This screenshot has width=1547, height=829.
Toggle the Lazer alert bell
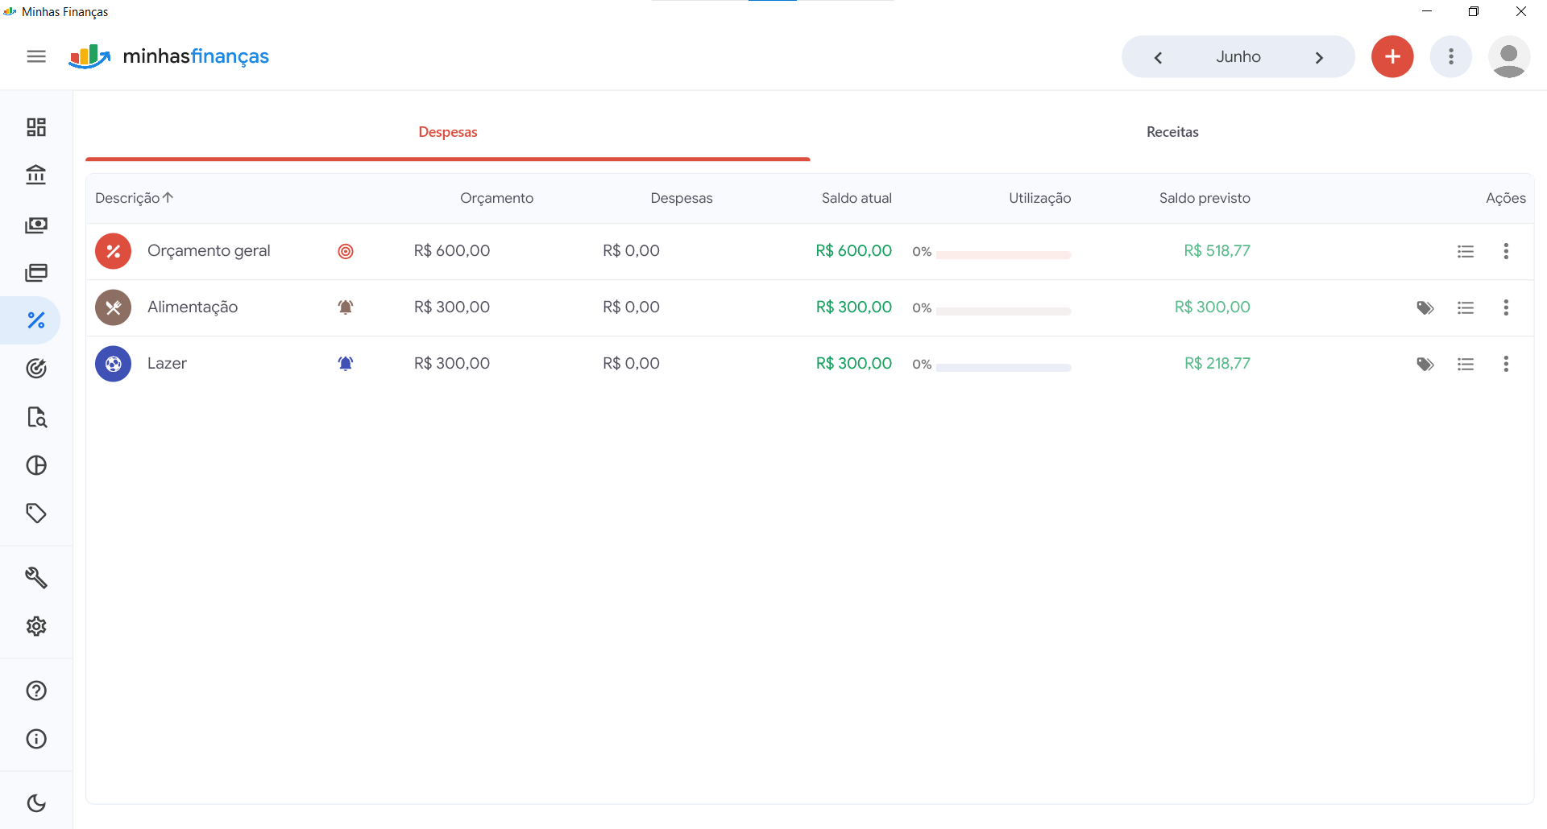(346, 364)
